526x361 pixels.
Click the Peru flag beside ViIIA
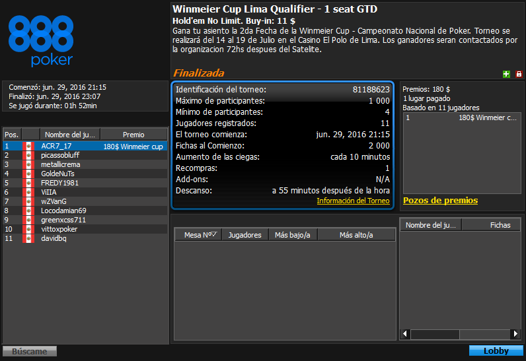28,192
